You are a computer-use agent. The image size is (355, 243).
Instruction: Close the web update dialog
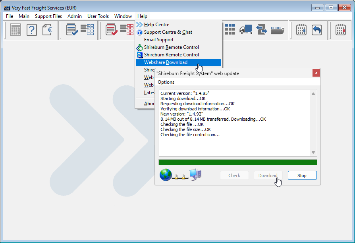[x=316, y=73]
